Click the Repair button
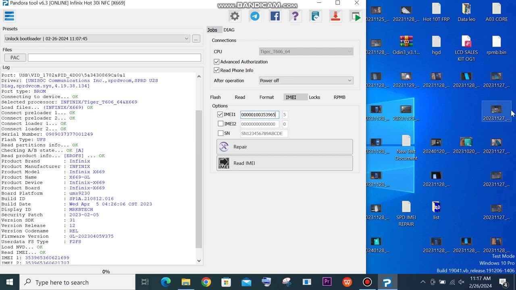Viewport: 516px width, 290px height. tap(285, 147)
